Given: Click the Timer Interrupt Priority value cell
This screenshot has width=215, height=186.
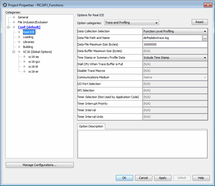Looking at the screenshot, I should point(175,104).
